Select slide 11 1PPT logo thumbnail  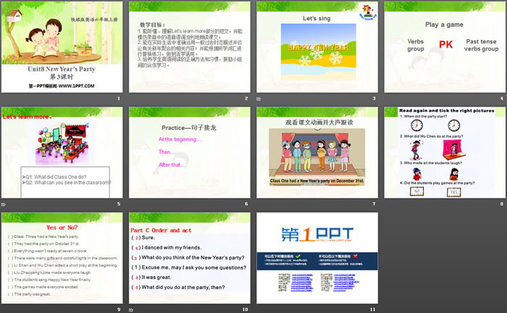click(317, 258)
